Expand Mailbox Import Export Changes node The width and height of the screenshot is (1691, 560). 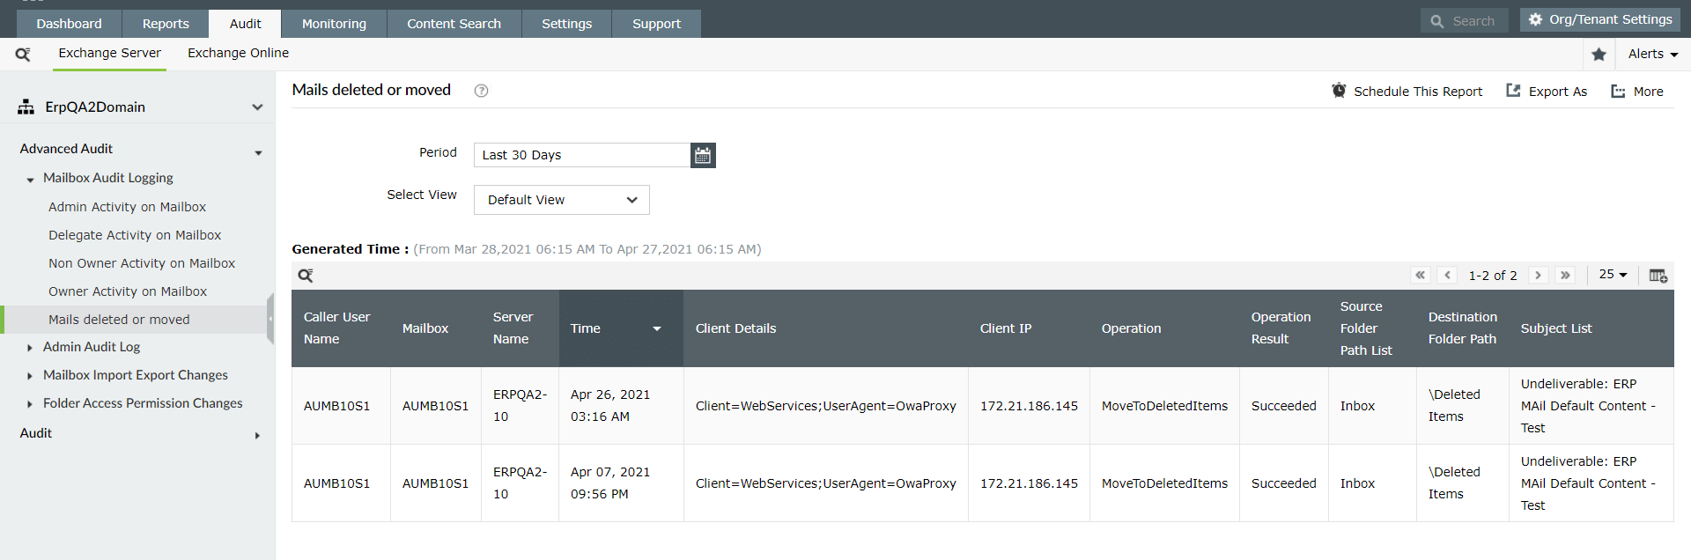[31, 376]
